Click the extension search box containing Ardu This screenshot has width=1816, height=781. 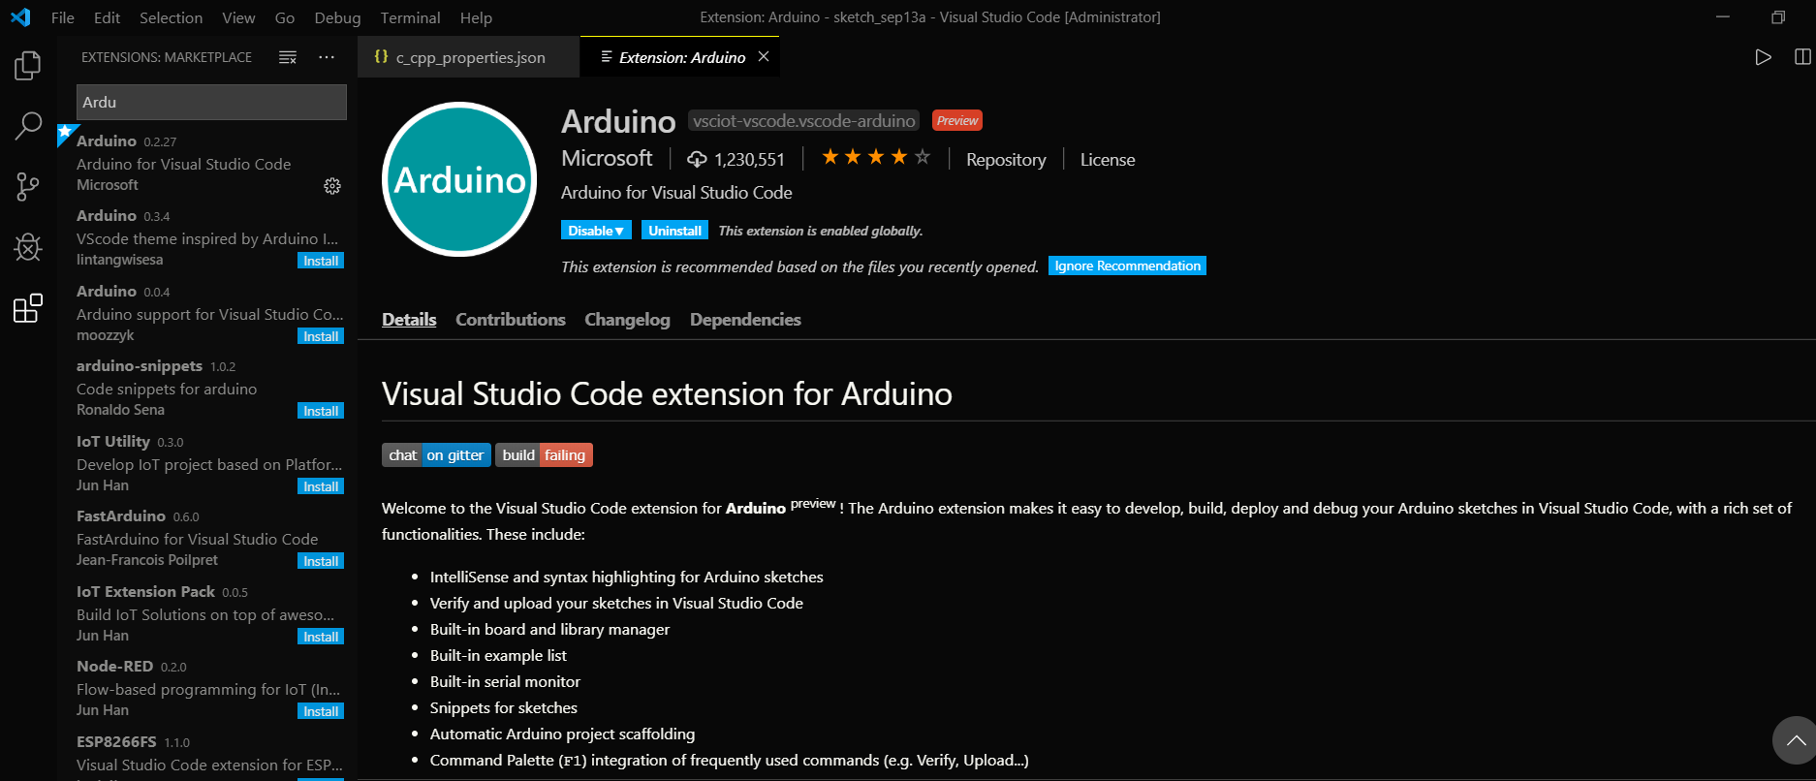211,102
